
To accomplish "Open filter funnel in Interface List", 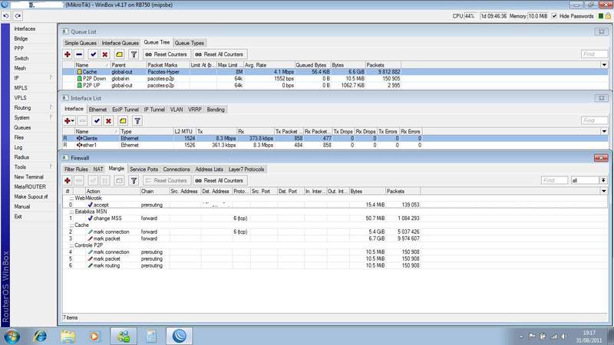I will (x=137, y=121).
